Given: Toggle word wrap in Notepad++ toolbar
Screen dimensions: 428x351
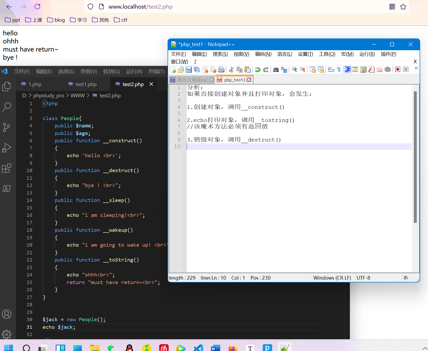Looking at the screenshot, I should coord(331,69).
